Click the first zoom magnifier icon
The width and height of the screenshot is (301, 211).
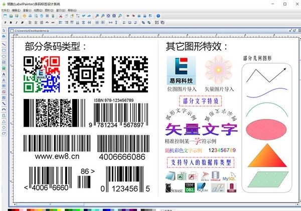point(97,16)
